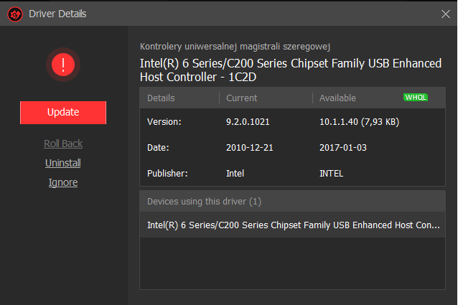This screenshot has width=458, height=305.
Task: Click the red exclamation warning icon
Action: coord(63,65)
